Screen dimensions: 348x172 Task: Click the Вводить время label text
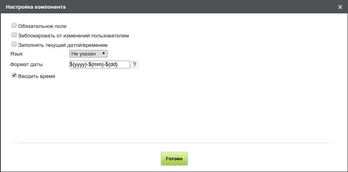click(37, 76)
